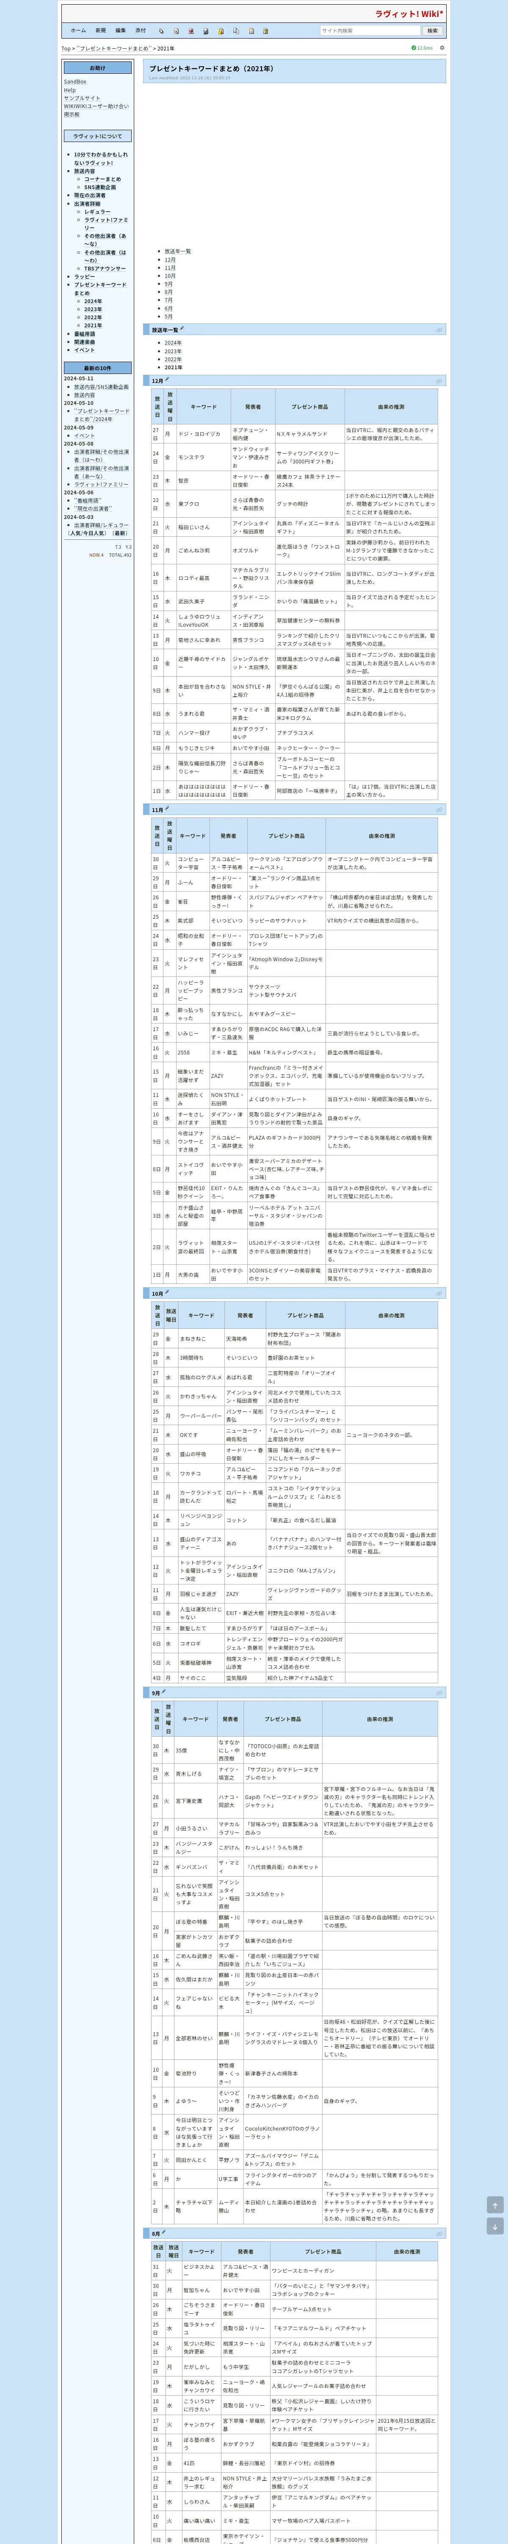The height and width of the screenshot is (2544, 508).
Task: Open 現在の出演者 in the sidebar menu
Action: (90, 195)
